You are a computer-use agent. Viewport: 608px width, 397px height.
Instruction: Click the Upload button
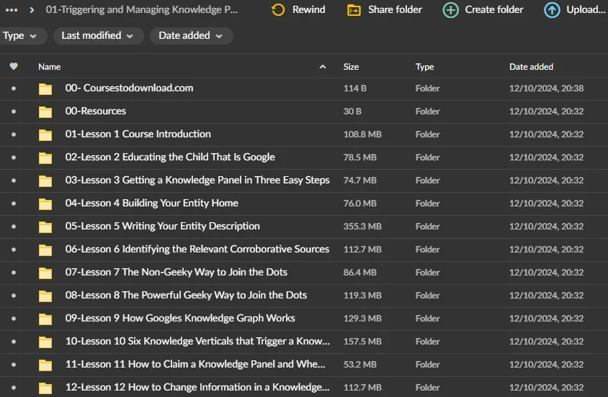pos(575,9)
